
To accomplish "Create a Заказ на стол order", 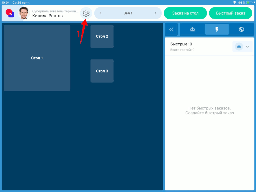I will point(185,13).
